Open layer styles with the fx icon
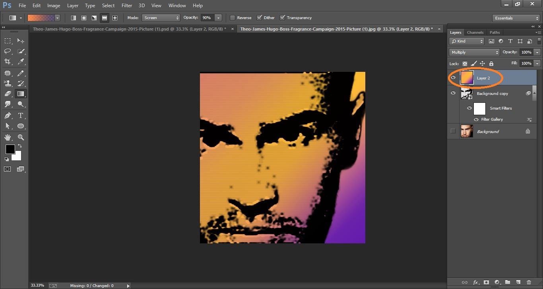 475,282
